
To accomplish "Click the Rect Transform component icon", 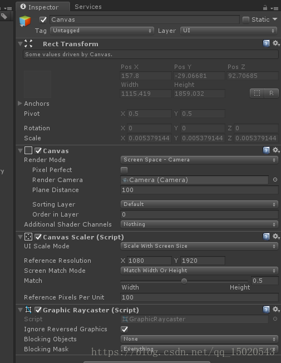I will (x=28, y=43).
